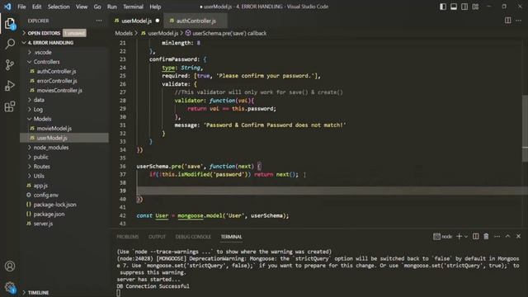Open the Run menu
The width and height of the screenshot is (528, 297).
click(112, 7)
